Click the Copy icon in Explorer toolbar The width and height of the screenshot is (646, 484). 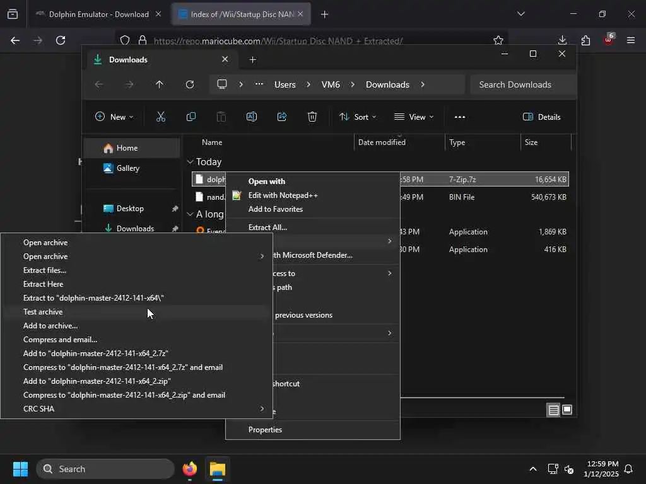[191, 117]
